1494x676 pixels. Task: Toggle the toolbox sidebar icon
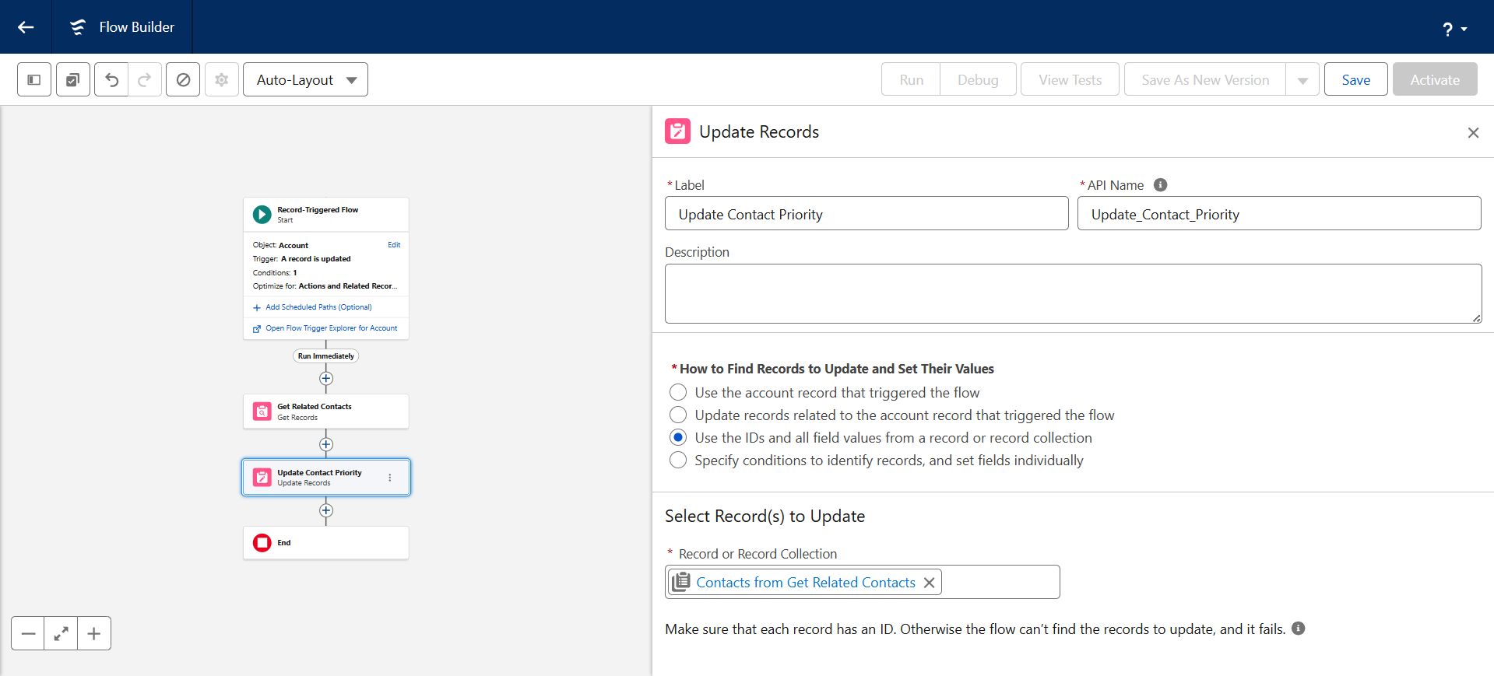click(x=34, y=79)
